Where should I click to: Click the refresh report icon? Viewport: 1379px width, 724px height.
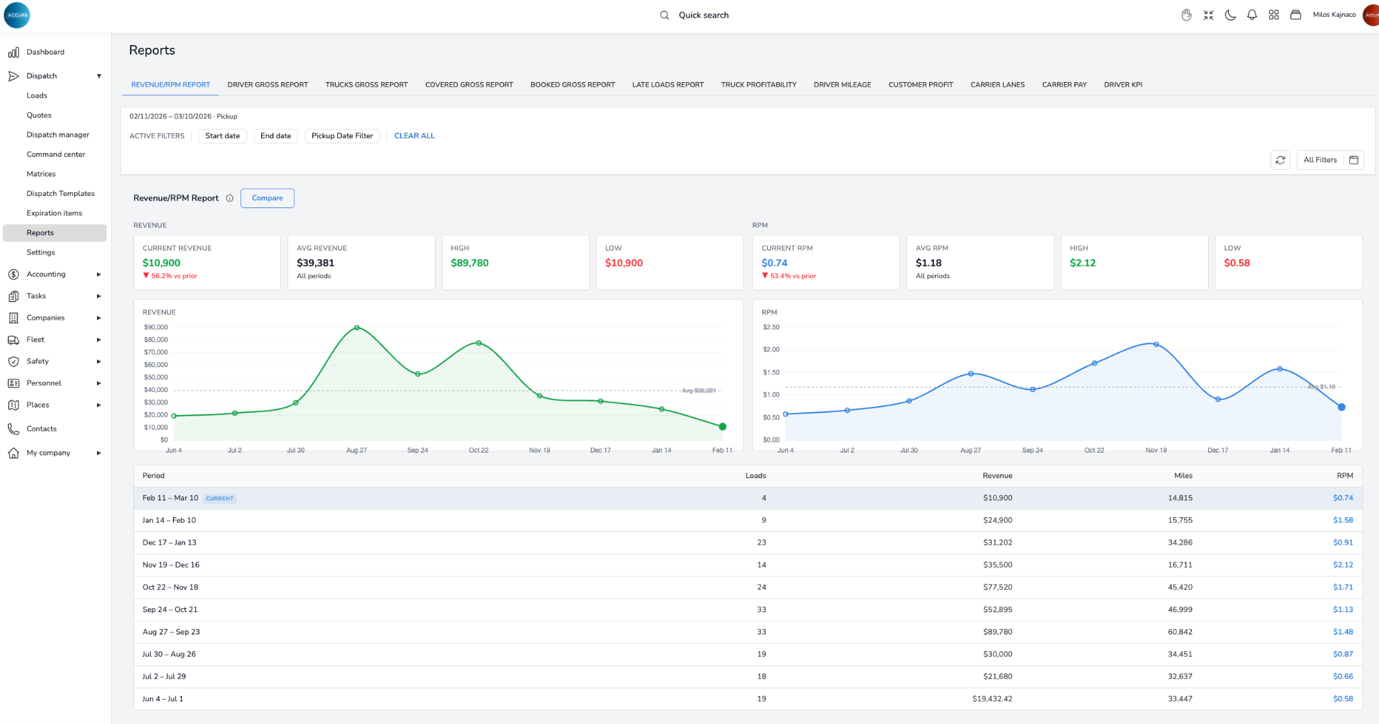(x=1280, y=160)
